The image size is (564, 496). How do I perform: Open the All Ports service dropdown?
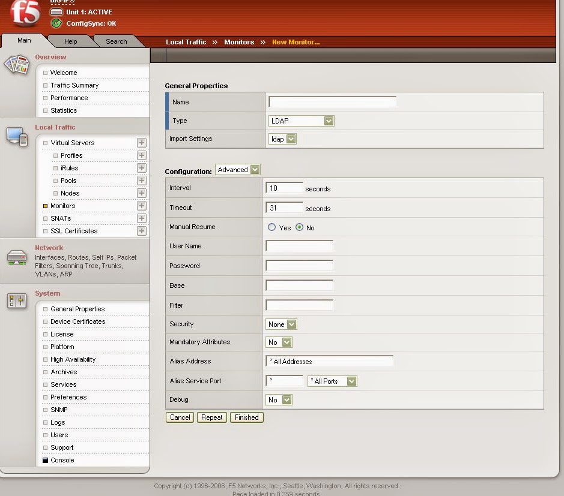332,381
